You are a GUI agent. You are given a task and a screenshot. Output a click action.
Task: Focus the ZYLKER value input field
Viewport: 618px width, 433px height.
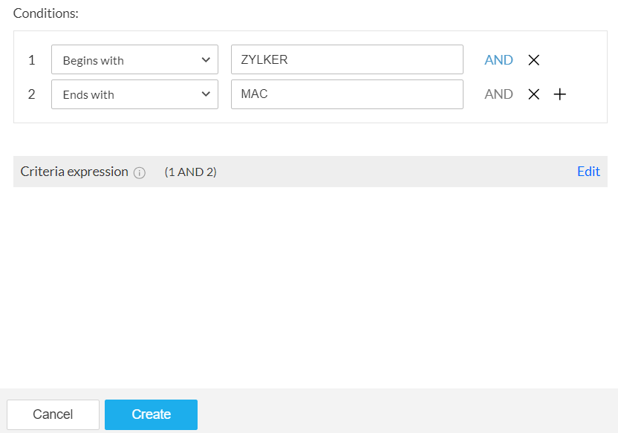(x=347, y=59)
